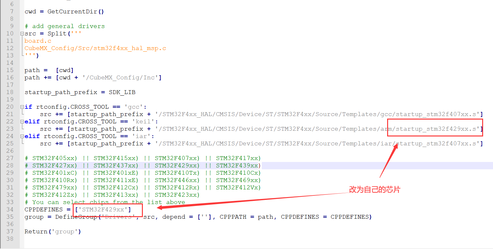
Task: Select line number 34 in the margin
Action: coord(10,209)
